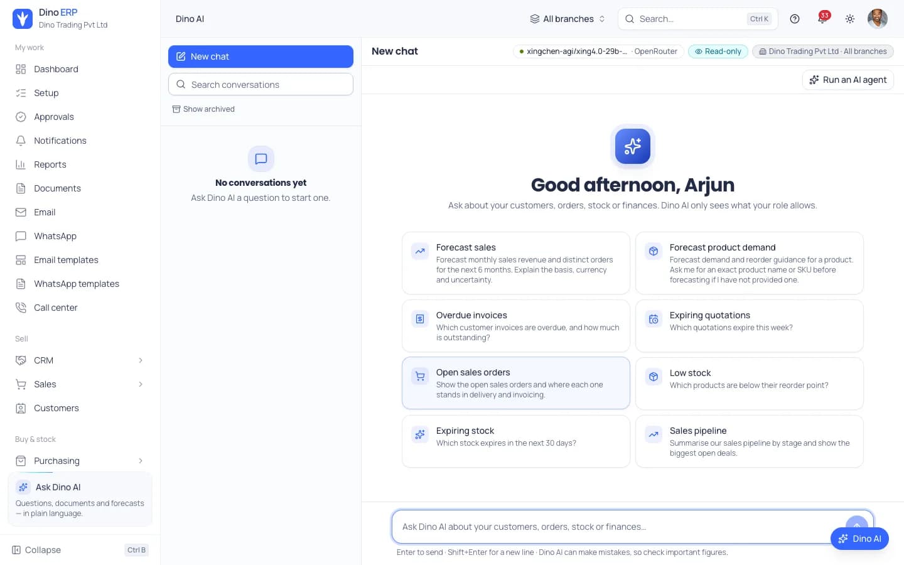Click the large Dino AI sparkle logo

[633, 146]
